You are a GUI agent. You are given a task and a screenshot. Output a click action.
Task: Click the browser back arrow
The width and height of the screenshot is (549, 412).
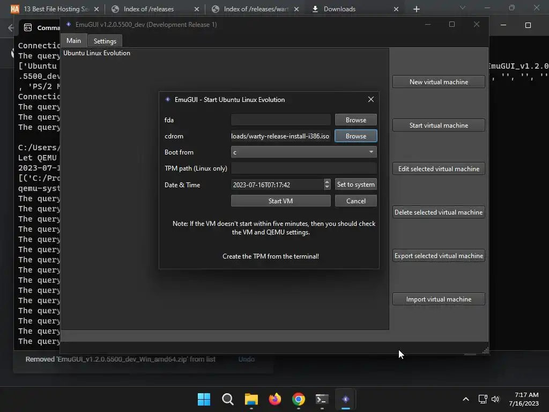[x=11, y=28]
